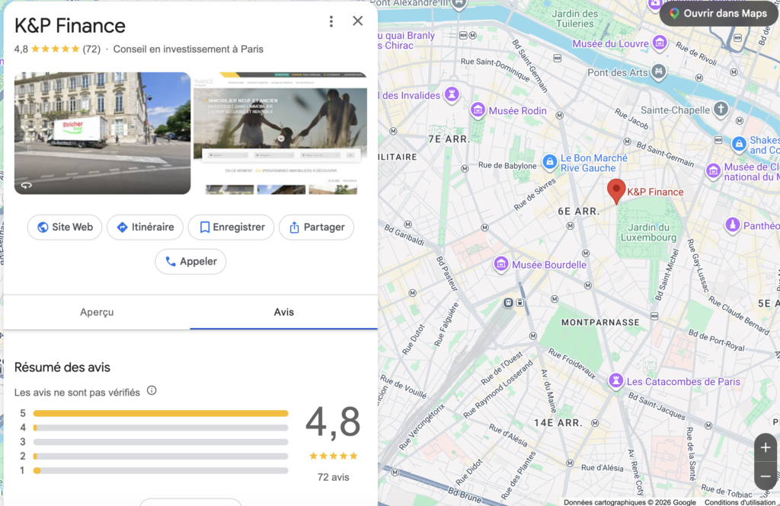This screenshot has width=780, height=506.
Task: Filter reviews by the 2-star bar
Action: point(161,457)
